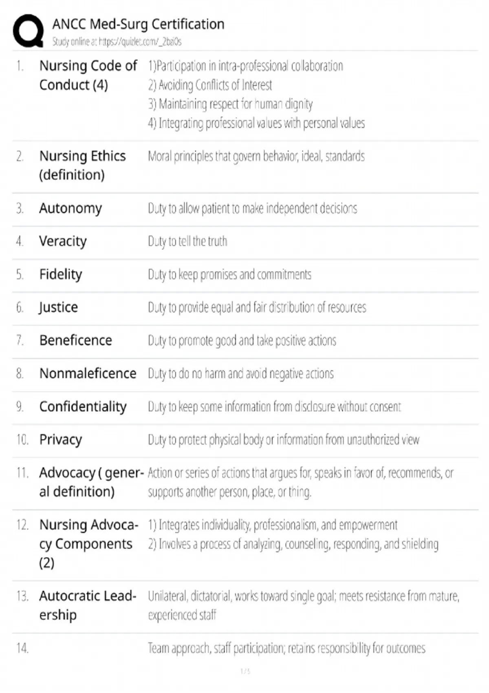Click the Nursing Advocacy Components term
Screen dimensions: 489x693
coord(88,544)
